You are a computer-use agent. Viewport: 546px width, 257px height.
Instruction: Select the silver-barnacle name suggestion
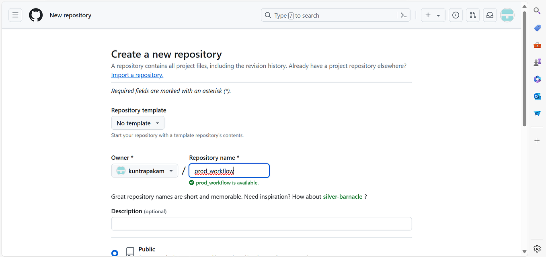click(x=343, y=196)
